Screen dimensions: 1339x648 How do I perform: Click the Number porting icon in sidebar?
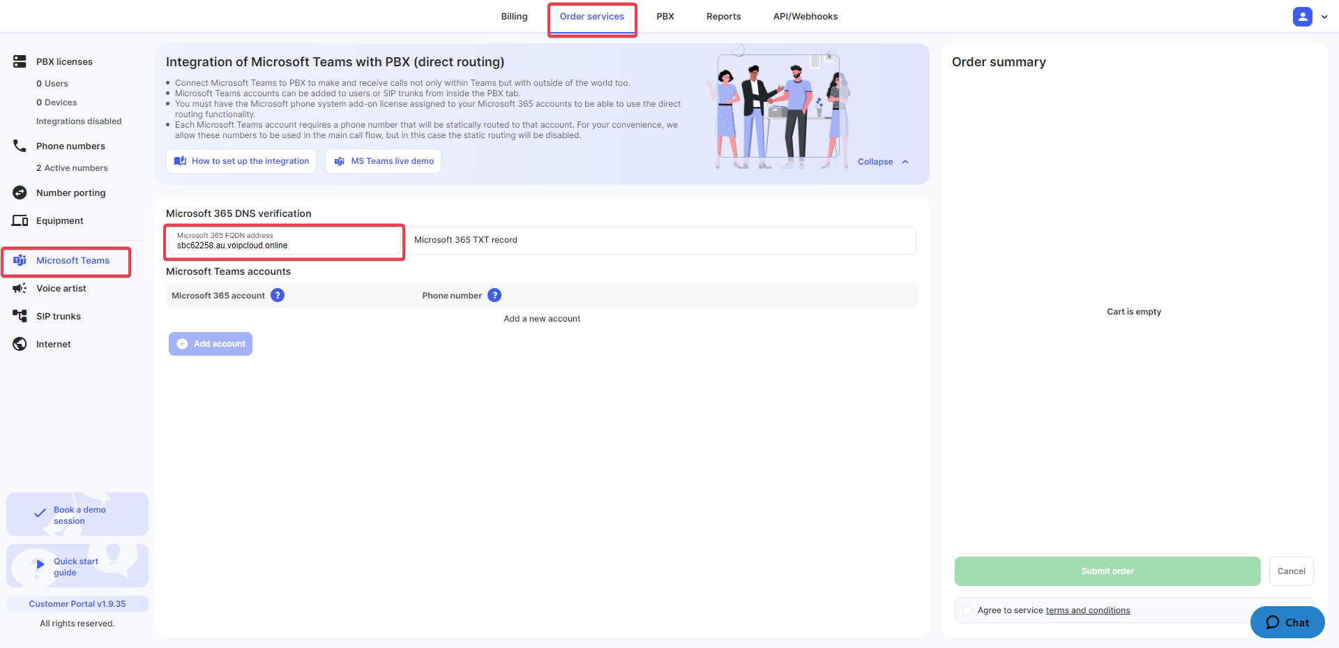20,193
